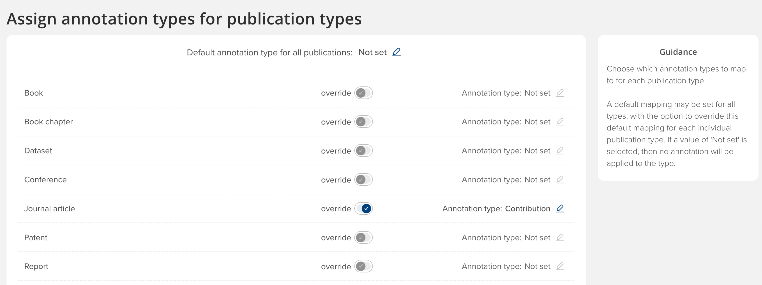Screen dimensions: 762x285
Task: Click the Conference row edit pencil icon
Action: (560, 180)
